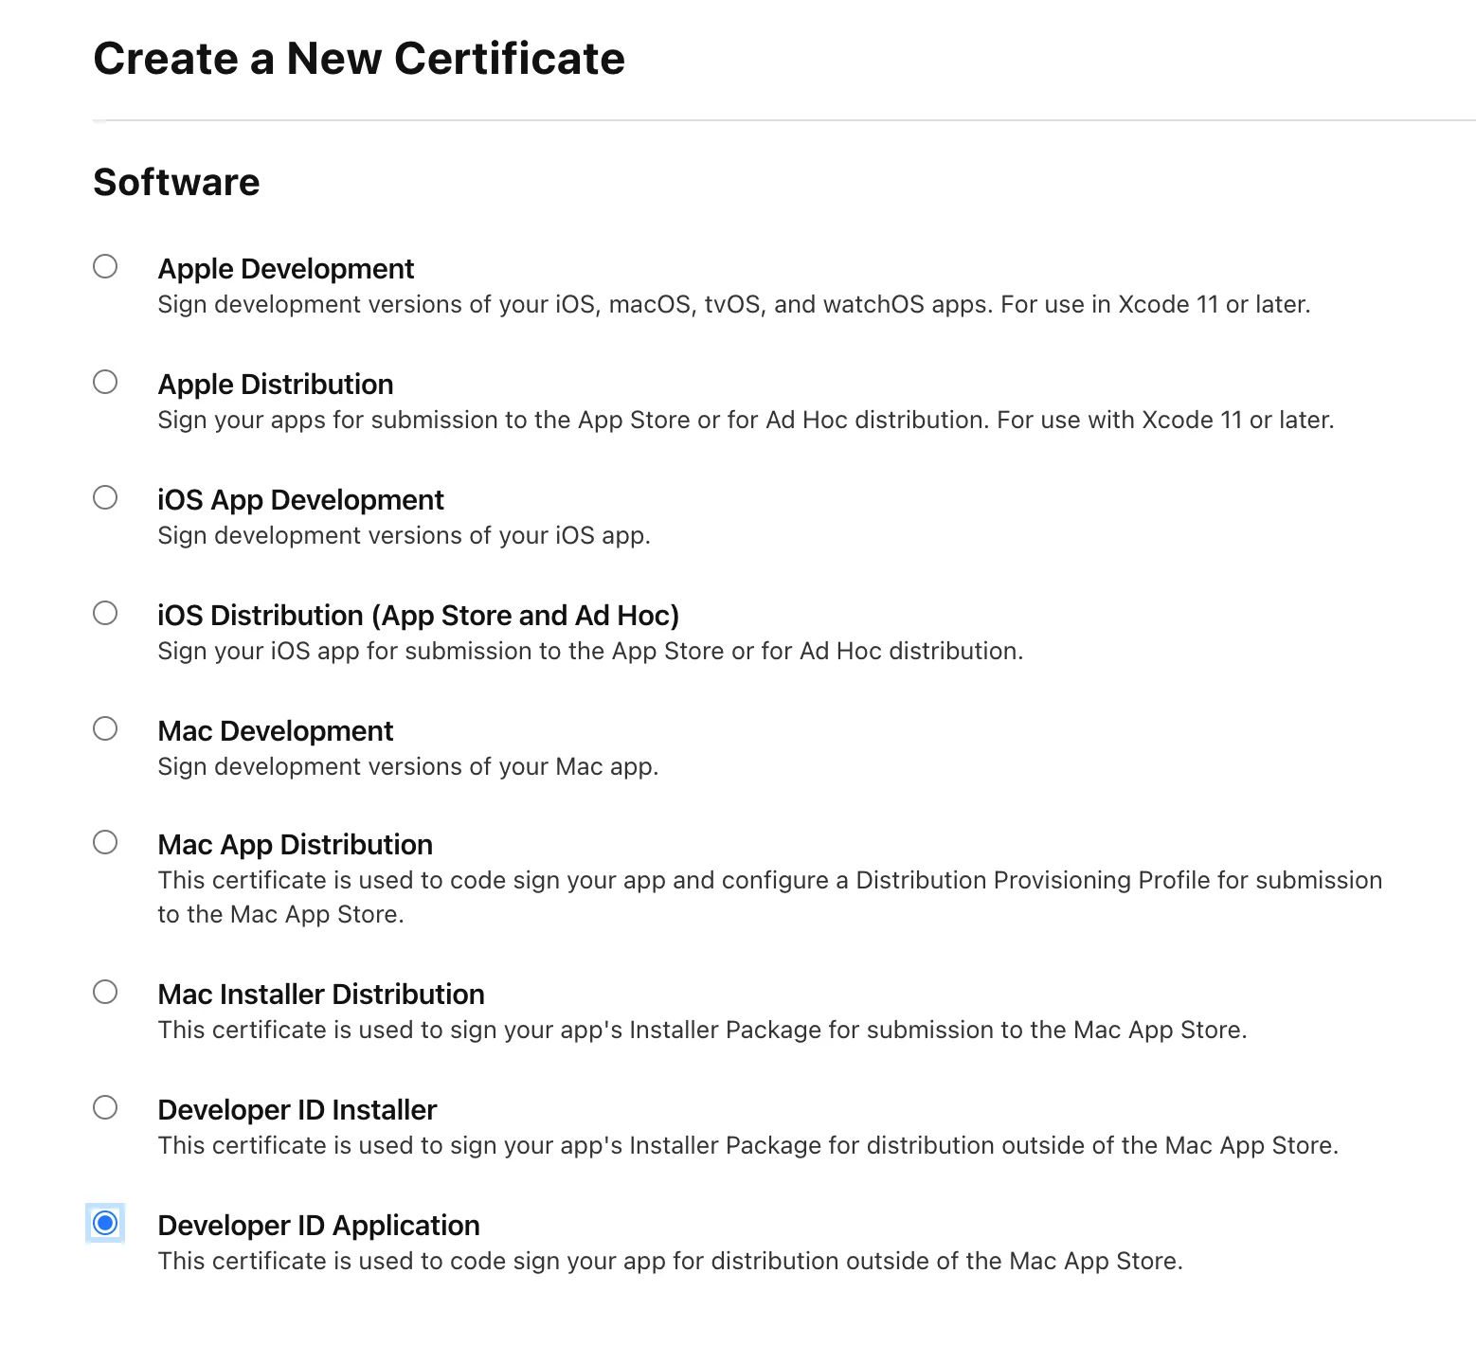Click the 'Software' section heading
1476x1345 pixels.
point(176,182)
